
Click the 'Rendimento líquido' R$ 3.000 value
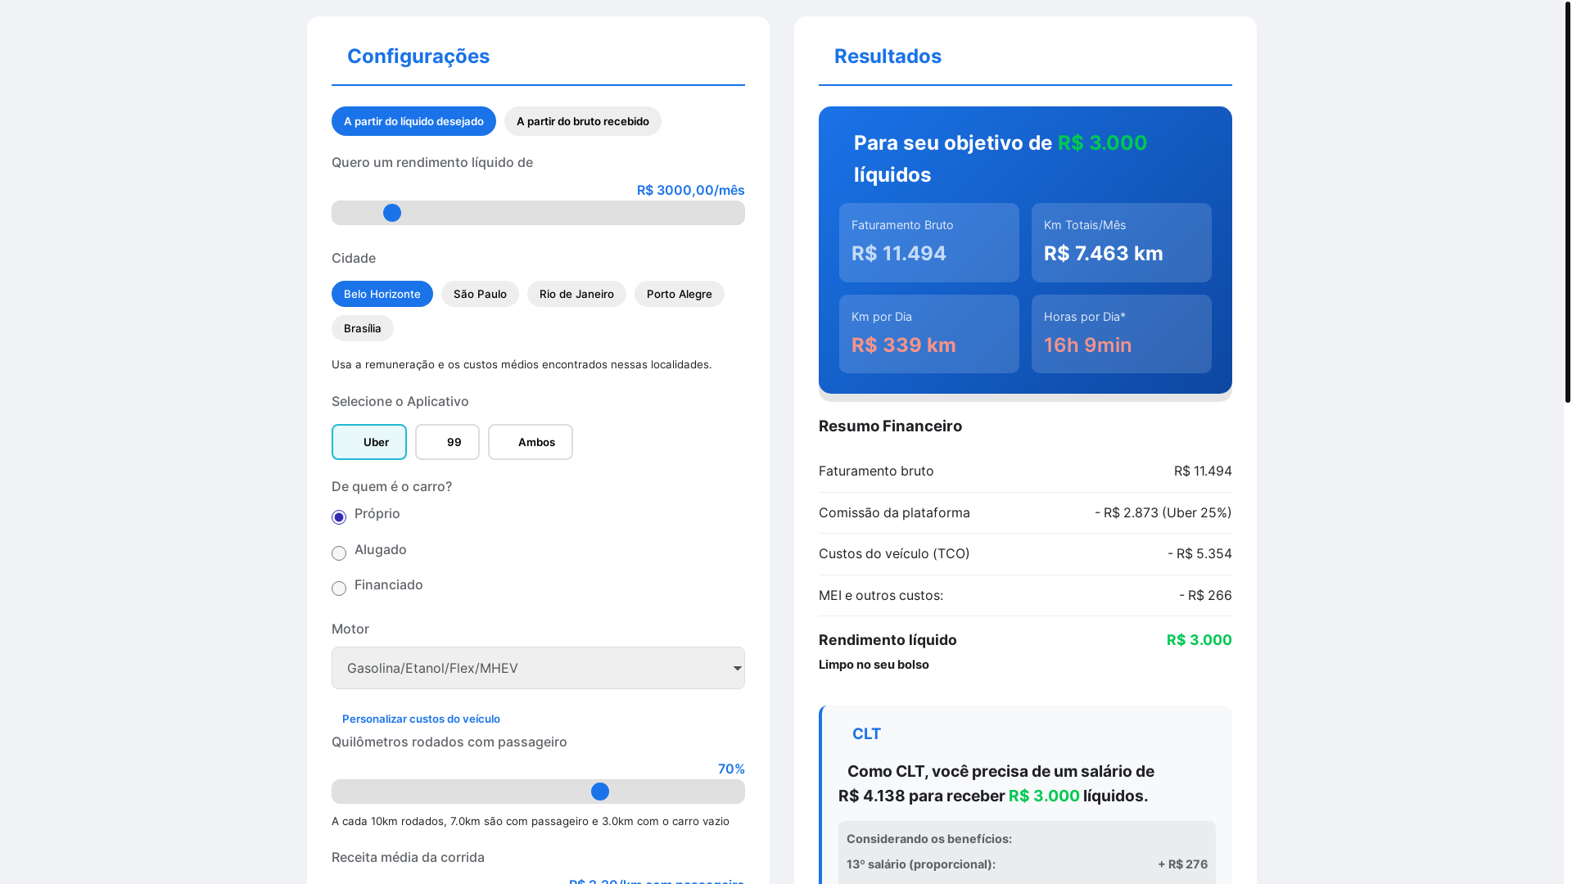pyautogui.click(x=1199, y=640)
